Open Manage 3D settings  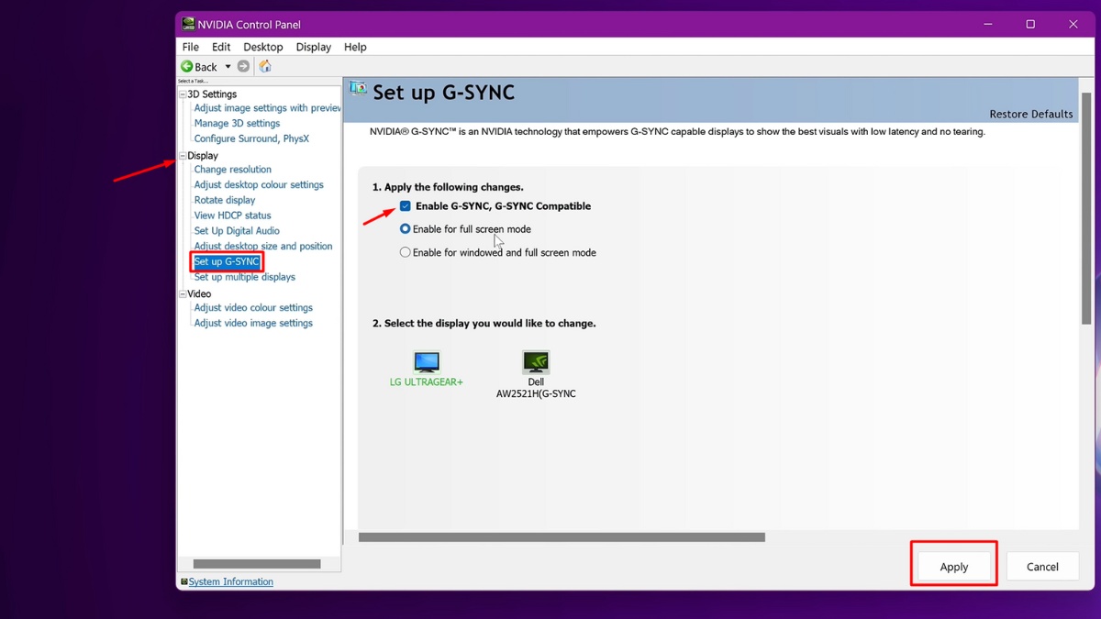tap(237, 123)
